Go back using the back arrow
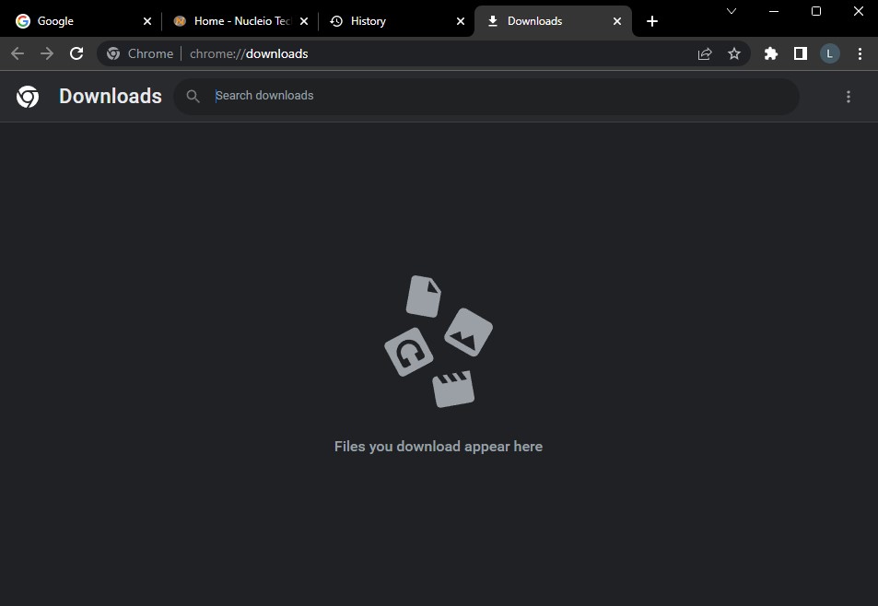The image size is (878, 606). click(18, 53)
